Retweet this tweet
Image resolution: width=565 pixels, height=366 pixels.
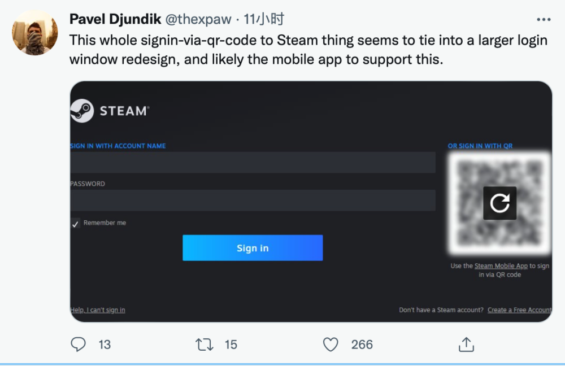click(x=205, y=345)
